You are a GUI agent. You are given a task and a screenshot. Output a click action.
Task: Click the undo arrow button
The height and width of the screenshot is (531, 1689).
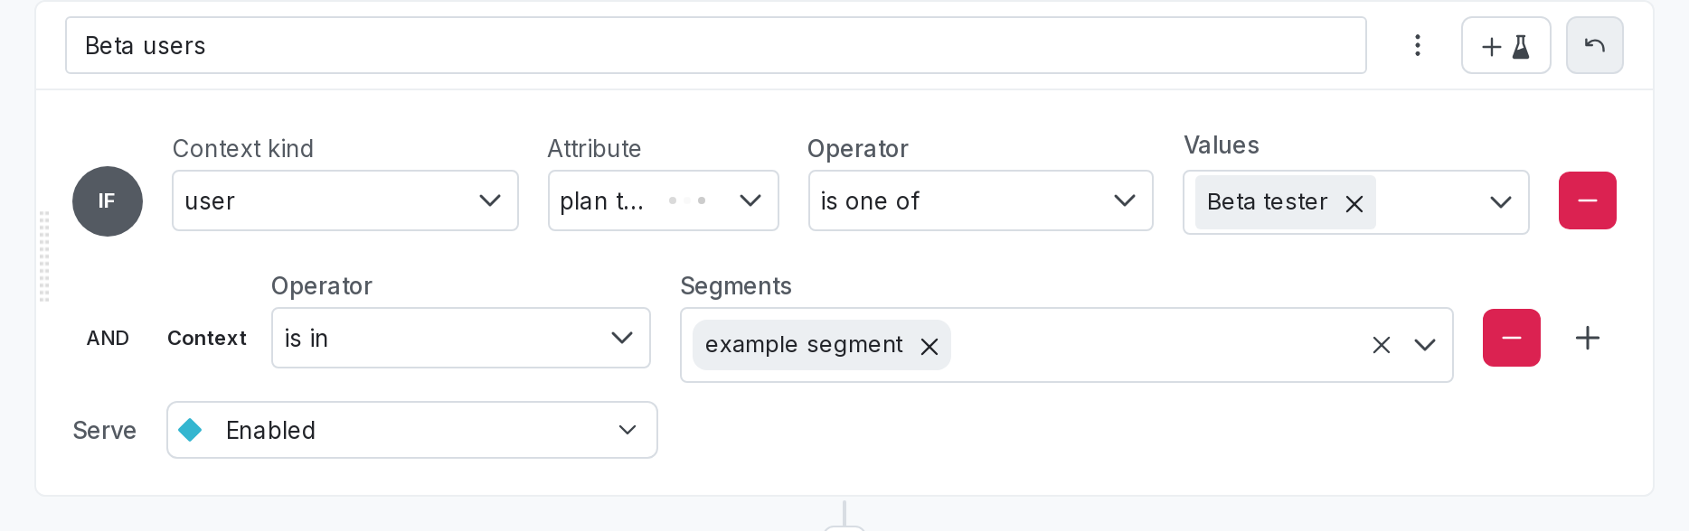1594,46
